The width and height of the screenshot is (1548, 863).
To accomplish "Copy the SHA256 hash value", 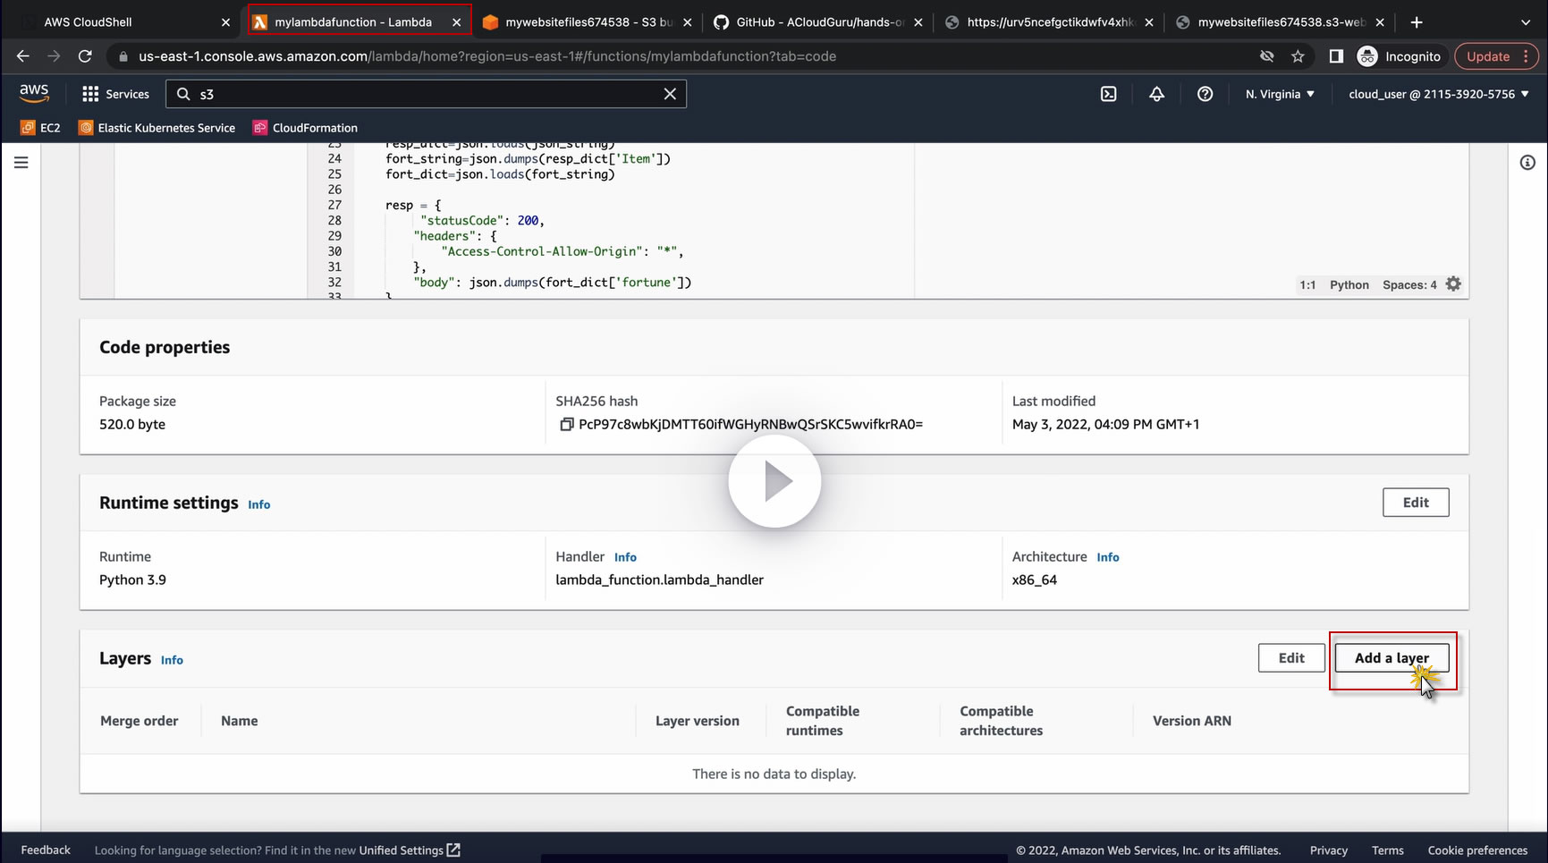I will 566,425.
